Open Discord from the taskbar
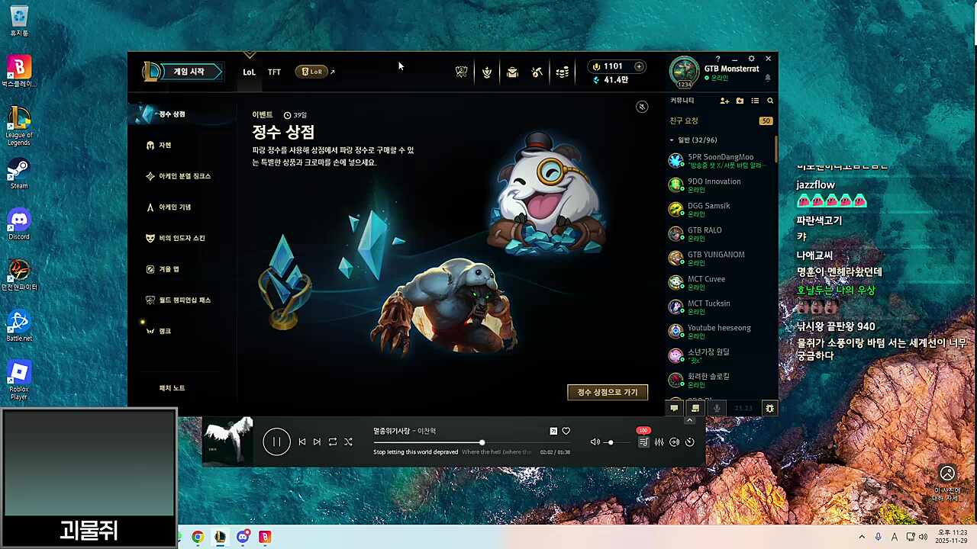 click(x=243, y=537)
